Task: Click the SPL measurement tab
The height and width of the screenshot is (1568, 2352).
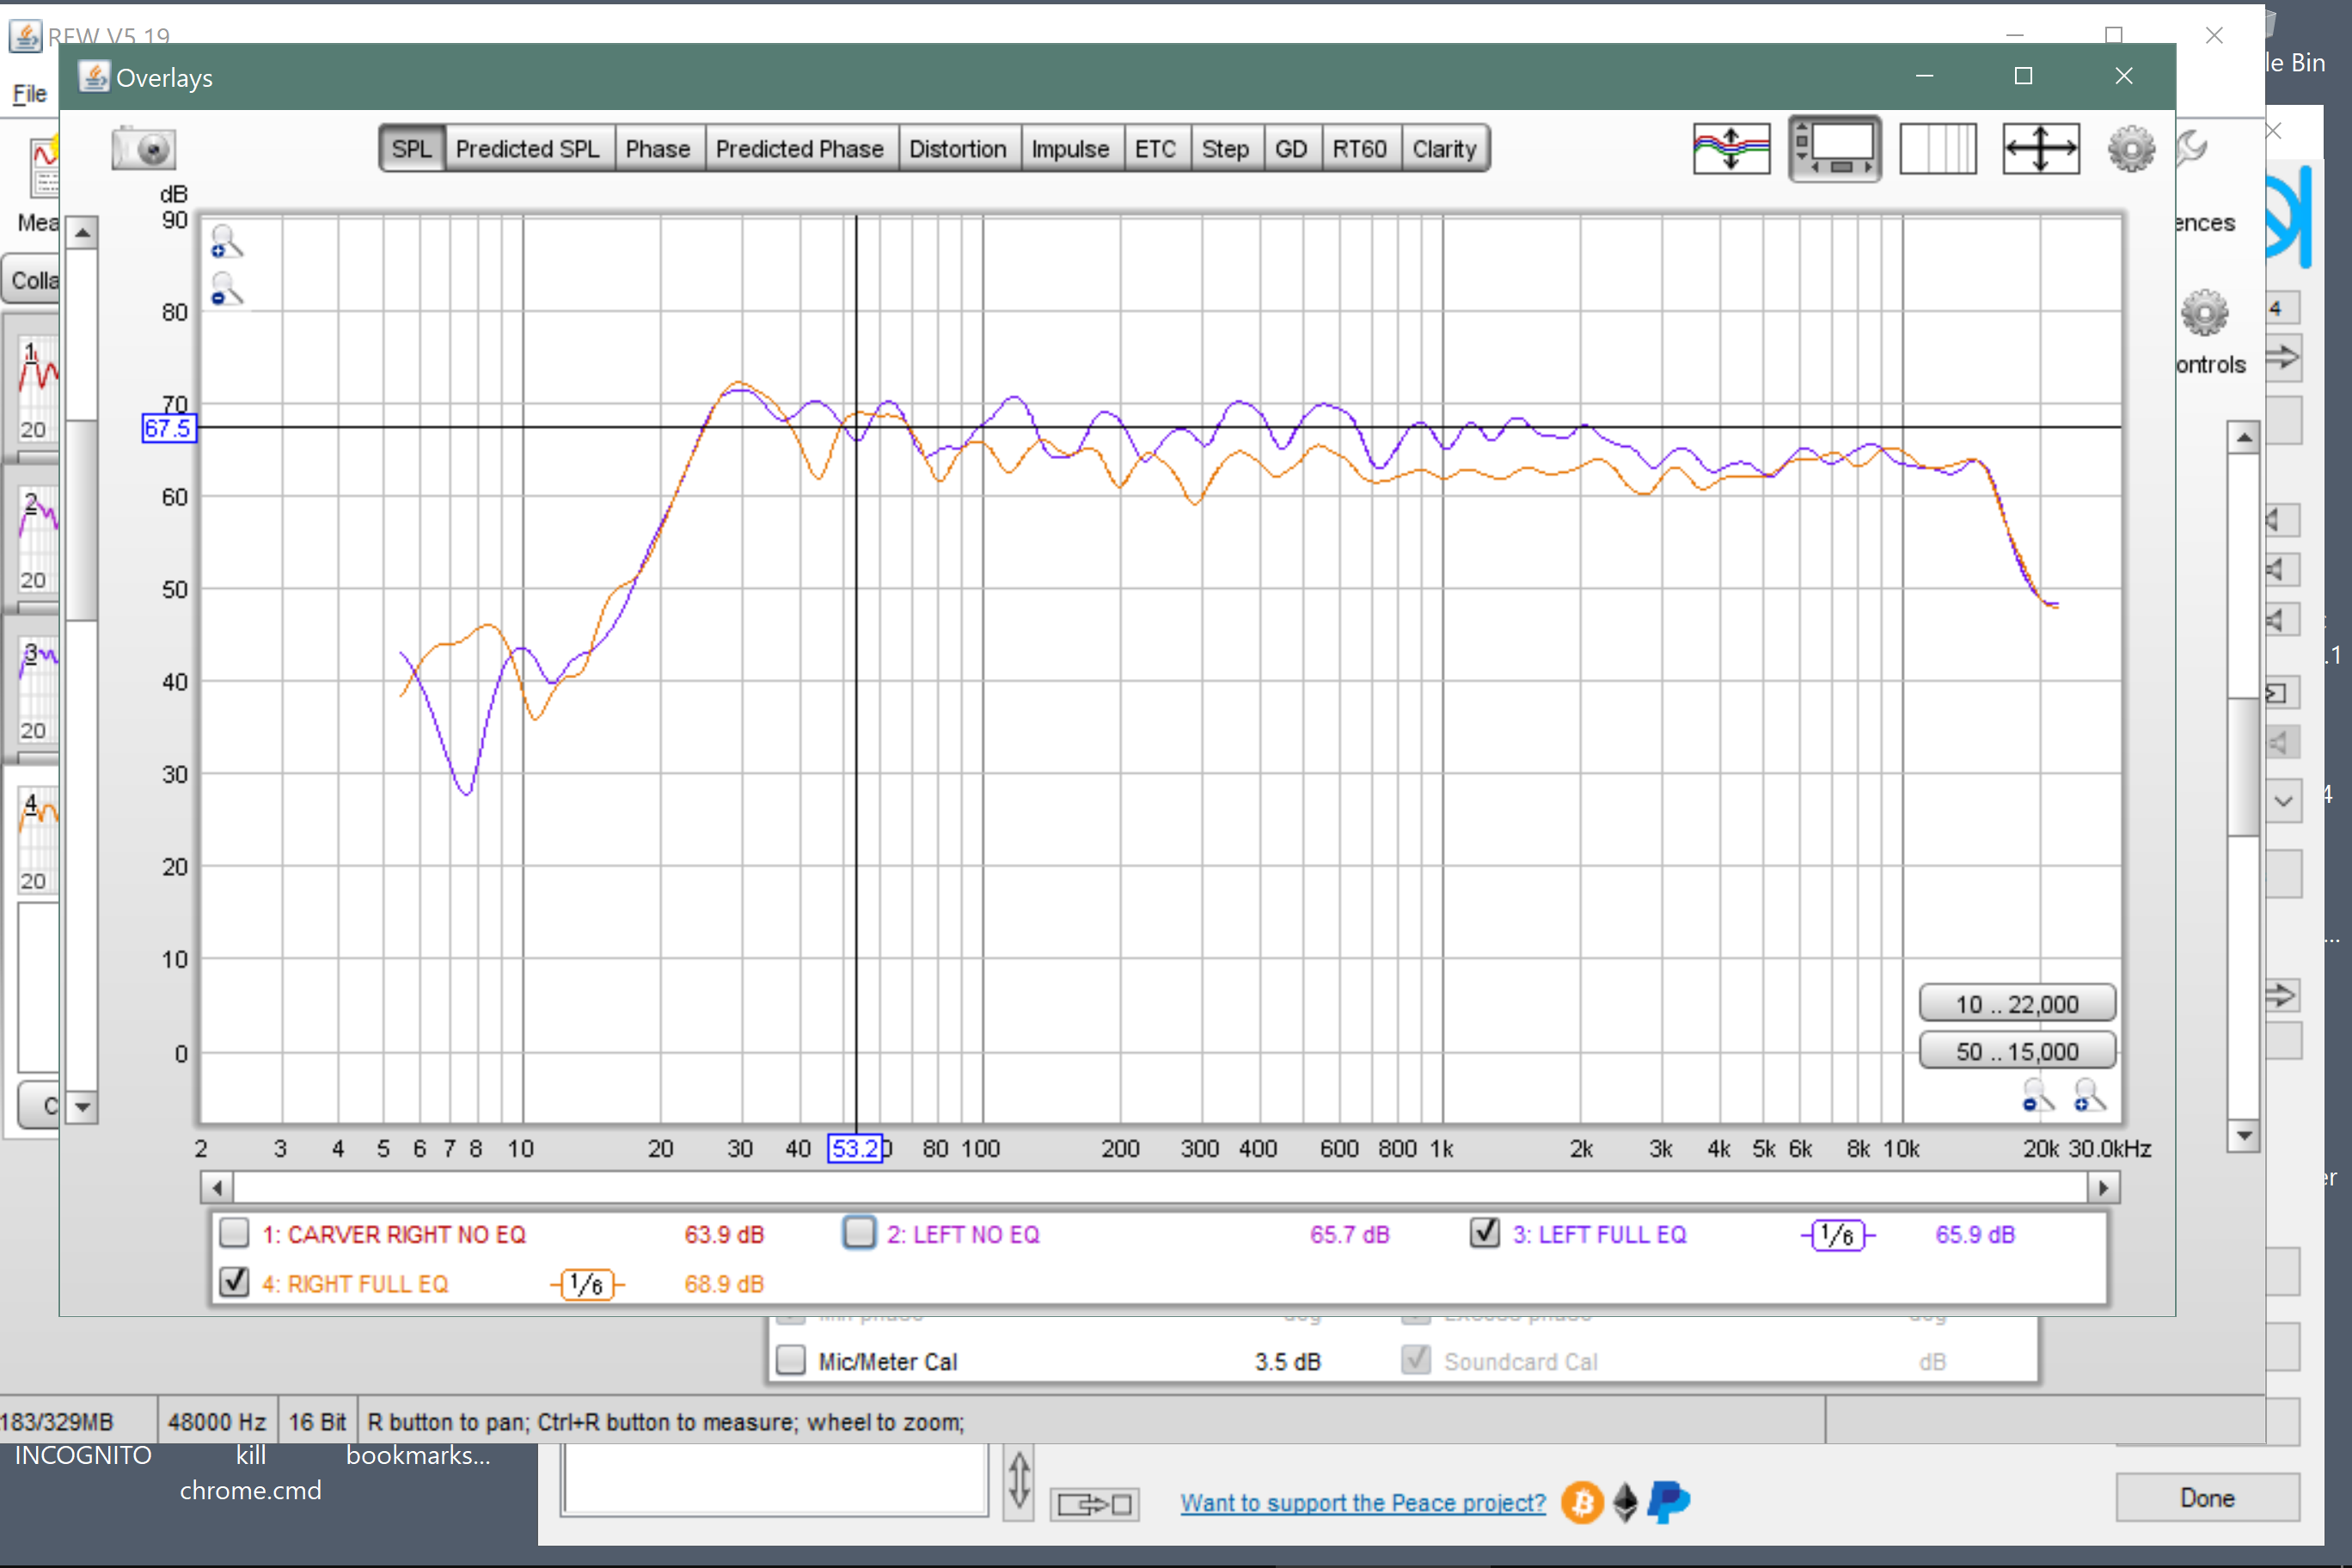Action: (x=409, y=149)
